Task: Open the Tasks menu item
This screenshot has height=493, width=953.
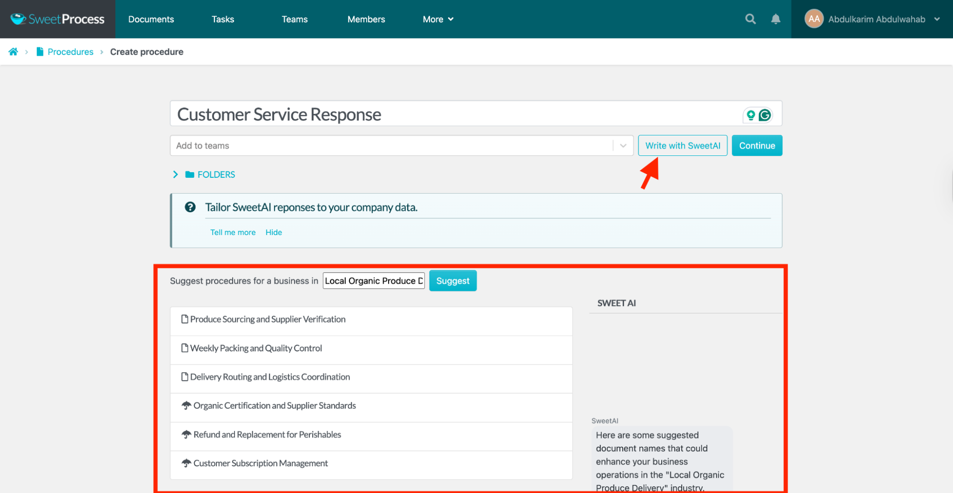Action: 223,19
